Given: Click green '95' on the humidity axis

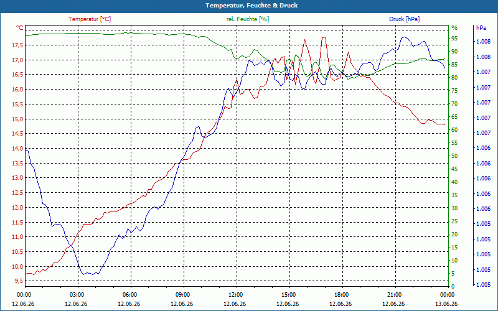Looking at the screenshot, I should 454,39.
